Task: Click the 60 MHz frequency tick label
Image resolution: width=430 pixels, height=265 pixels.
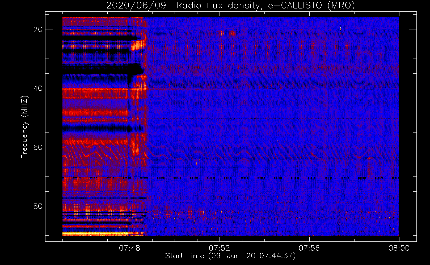Action: [38, 147]
